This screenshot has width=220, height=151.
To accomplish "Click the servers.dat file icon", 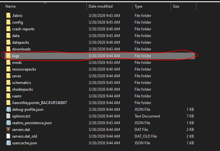I will (8, 130).
